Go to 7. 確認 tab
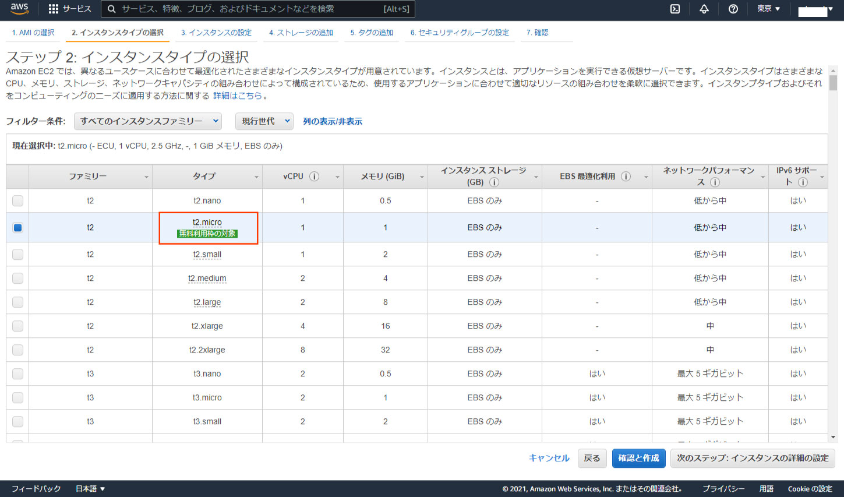 (x=538, y=33)
